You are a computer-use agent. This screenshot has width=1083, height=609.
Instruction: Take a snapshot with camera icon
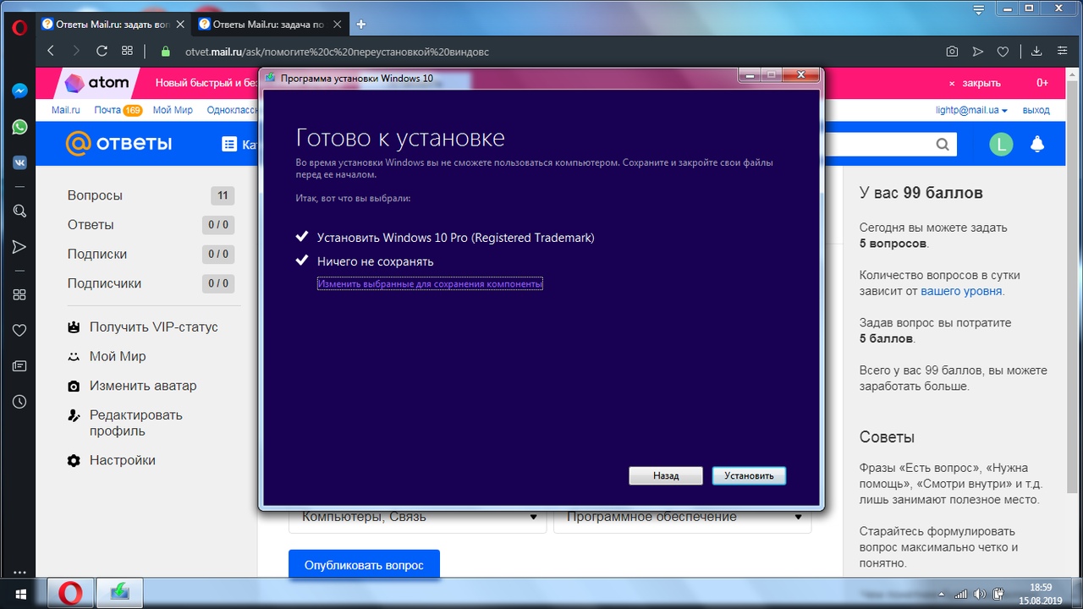pyautogui.click(x=952, y=52)
